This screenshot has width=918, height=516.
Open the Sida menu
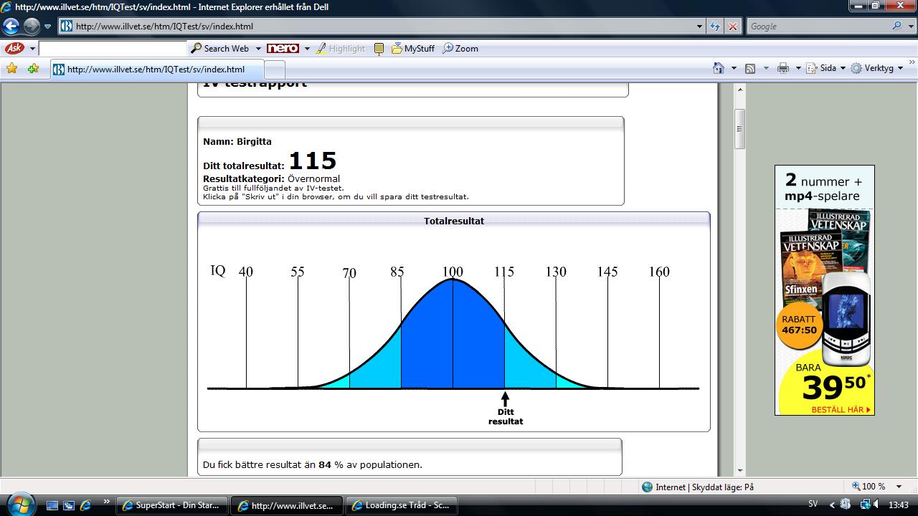[x=826, y=69]
